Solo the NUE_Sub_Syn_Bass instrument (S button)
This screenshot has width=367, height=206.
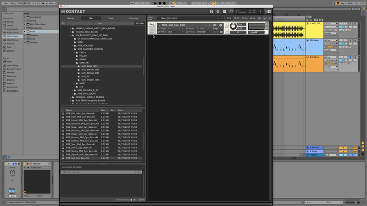click(x=227, y=26)
